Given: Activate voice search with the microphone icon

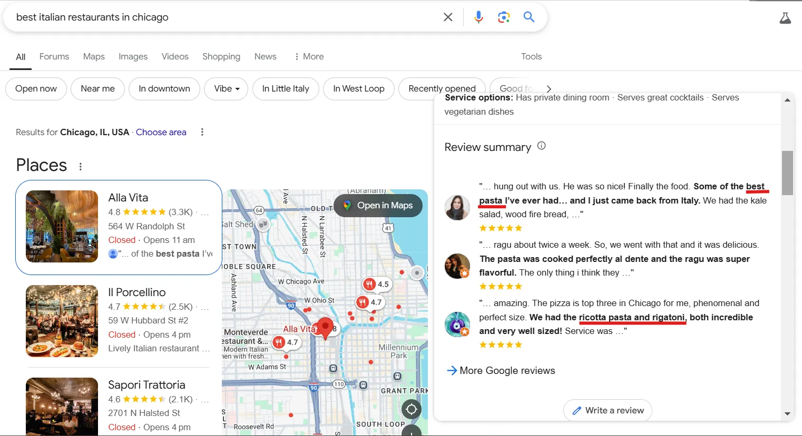Looking at the screenshot, I should (x=478, y=17).
